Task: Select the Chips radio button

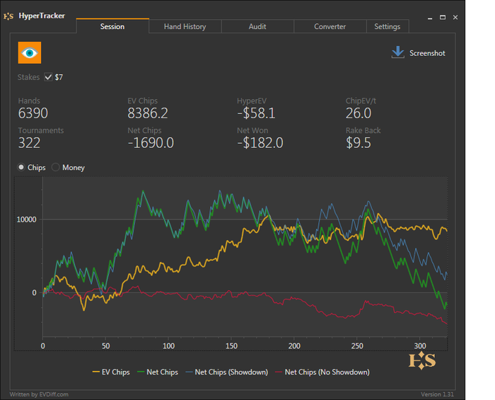Action: click(x=22, y=168)
